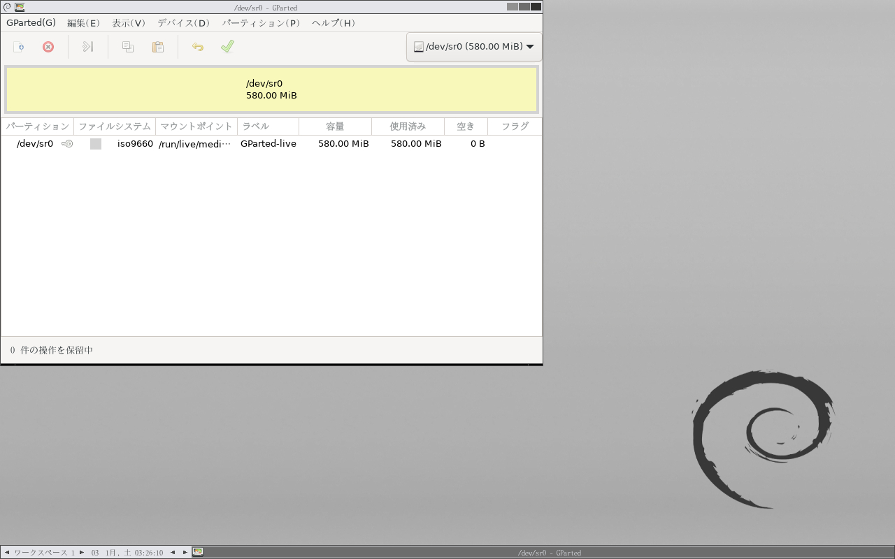This screenshot has height=559, width=895.
Task: Click the Paste partition clipboard icon
Action: pyautogui.click(x=158, y=47)
